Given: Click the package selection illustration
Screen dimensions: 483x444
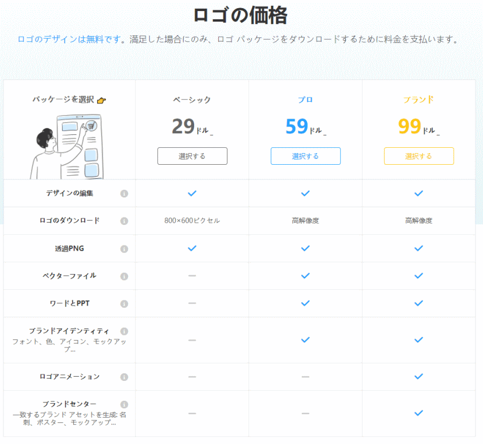Looking at the screenshot, I should (x=68, y=147).
